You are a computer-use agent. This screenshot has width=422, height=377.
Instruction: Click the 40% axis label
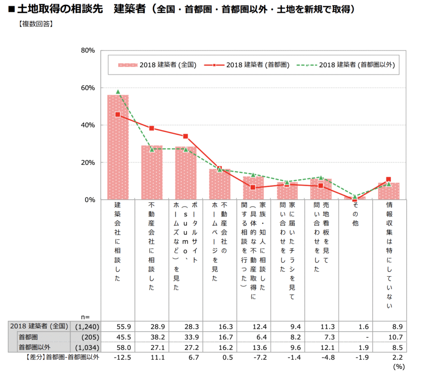(x=88, y=125)
